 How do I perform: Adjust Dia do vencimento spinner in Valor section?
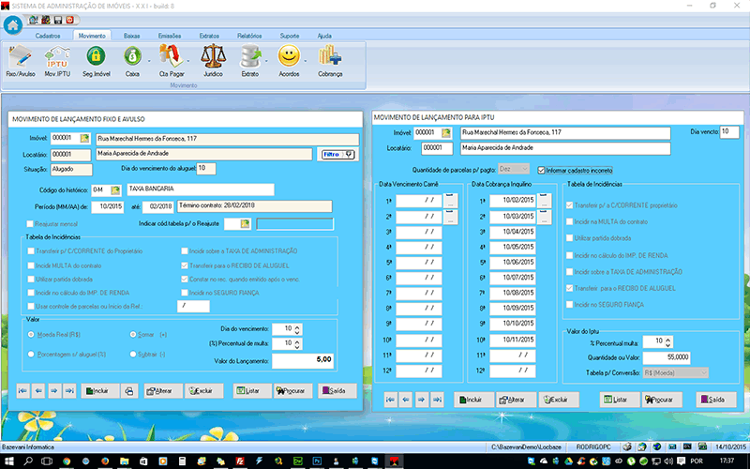(x=297, y=329)
